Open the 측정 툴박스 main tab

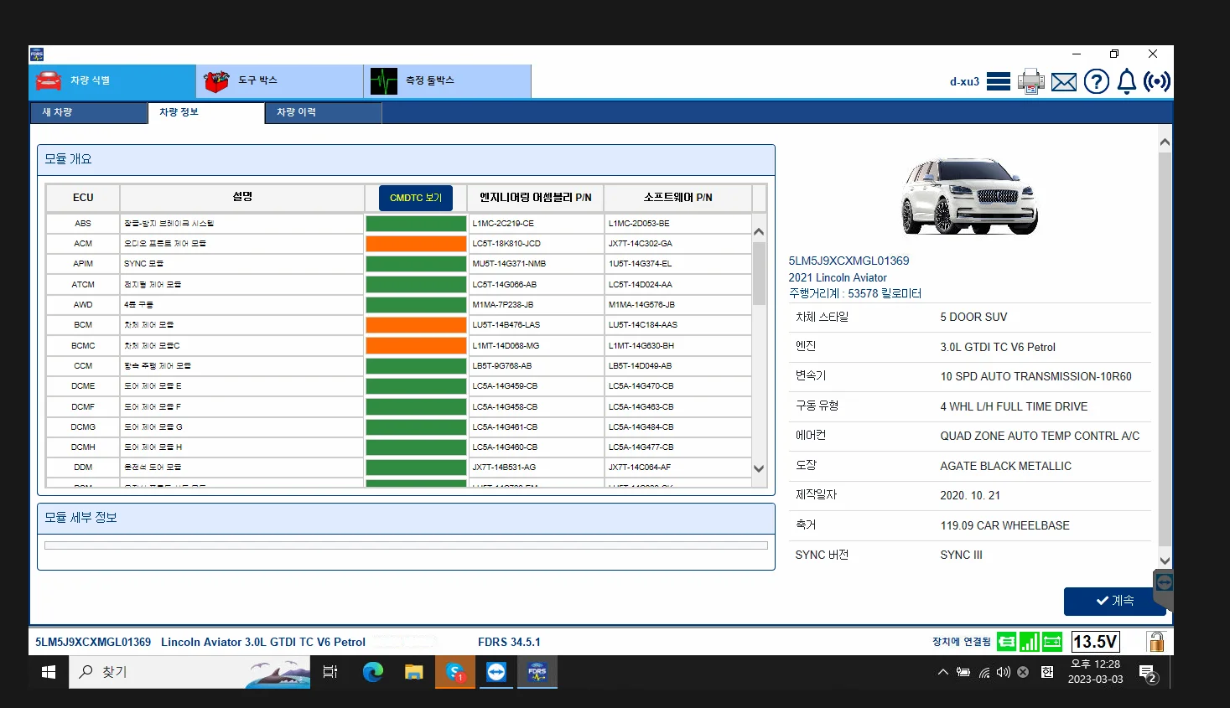coord(448,81)
